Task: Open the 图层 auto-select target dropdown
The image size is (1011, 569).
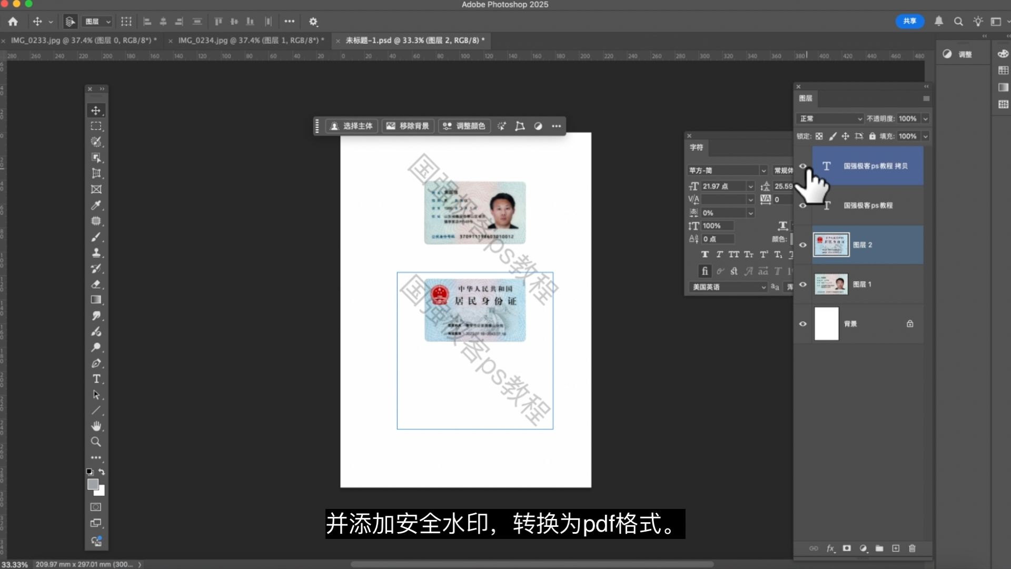Action: point(97,22)
